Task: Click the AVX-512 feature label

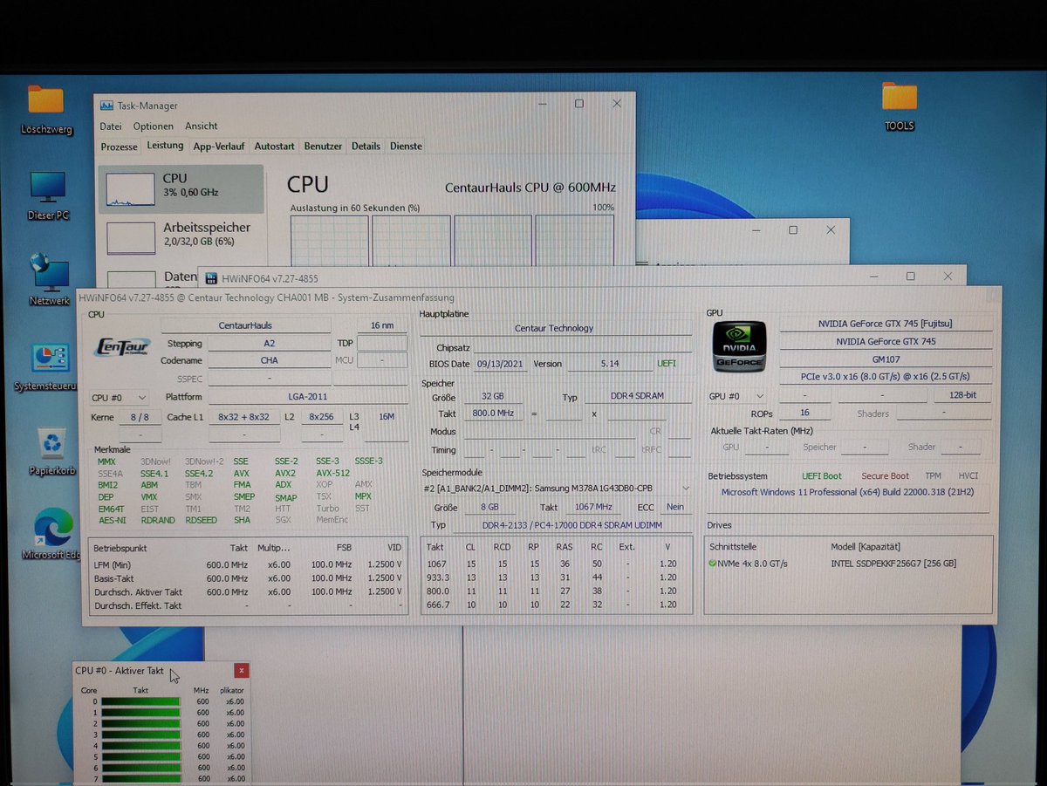Action: (x=333, y=474)
